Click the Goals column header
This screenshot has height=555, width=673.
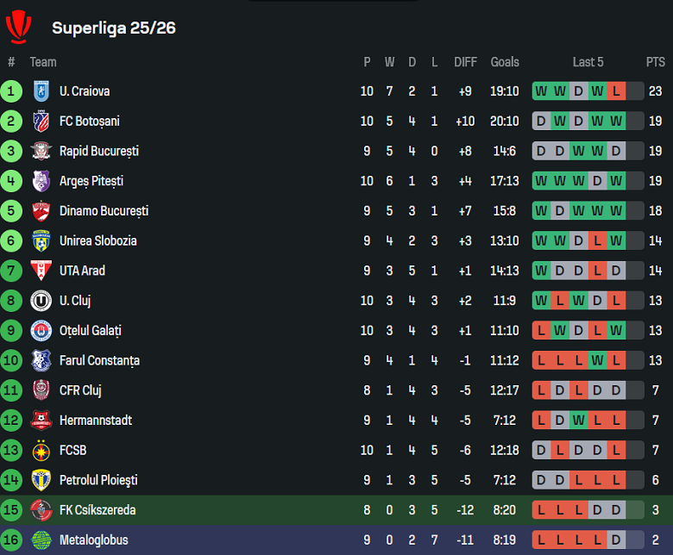coord(505,62)
